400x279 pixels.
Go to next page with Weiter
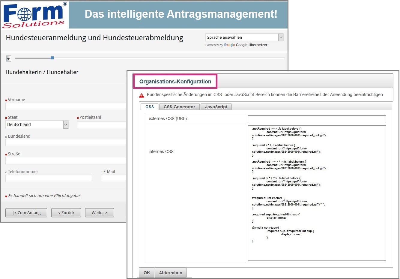tap(99, 213)
